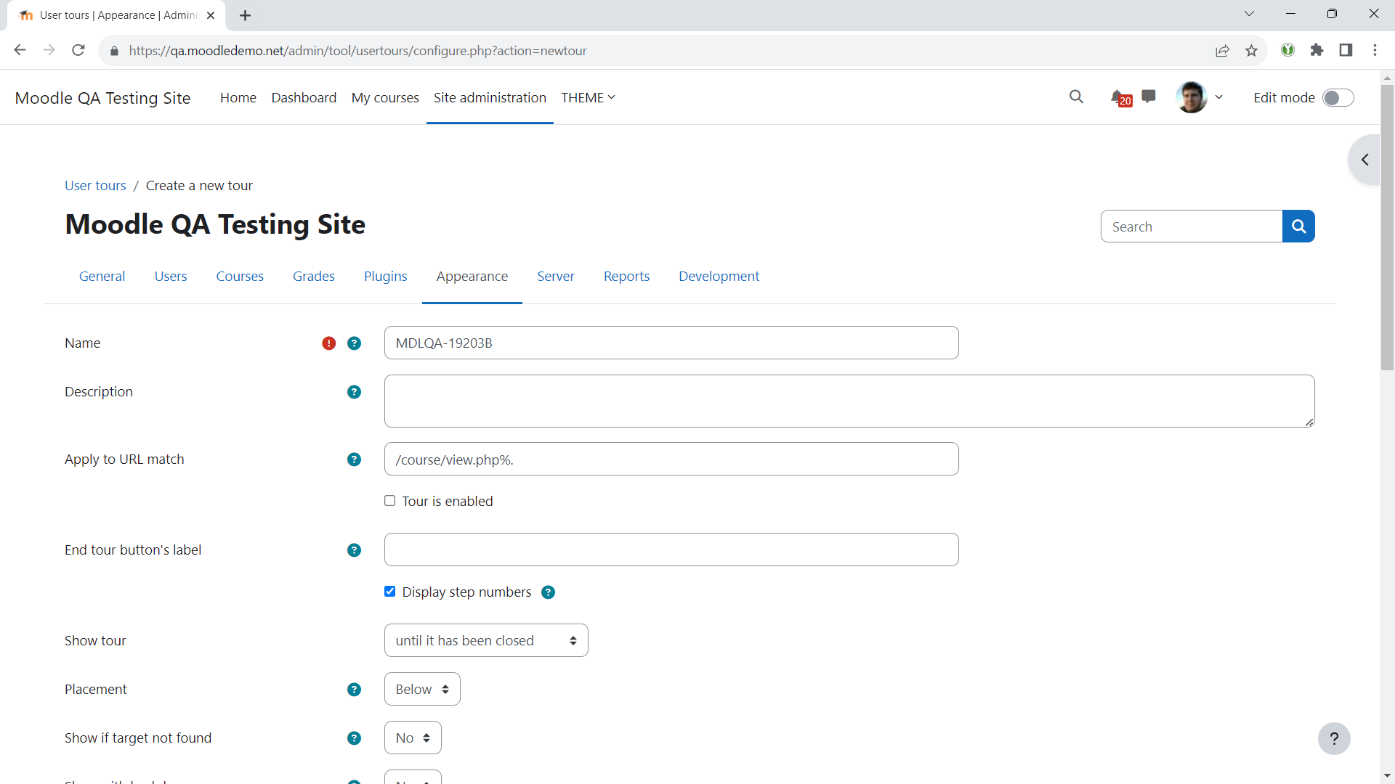The width and height of the screenshot is (1395, 784).
Task: Open help for Show if target not found
Action: coord(354,738)
